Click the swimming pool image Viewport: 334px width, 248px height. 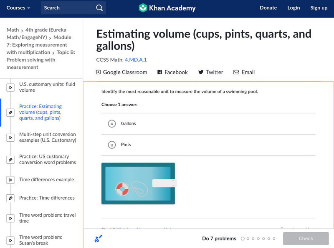(x=138, y=183)
